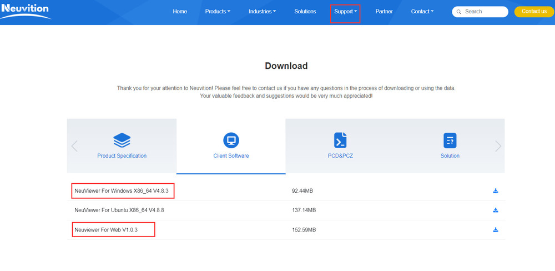Click the Solution document icon
This screenshot has height=271, width=555.
(450, 140)
